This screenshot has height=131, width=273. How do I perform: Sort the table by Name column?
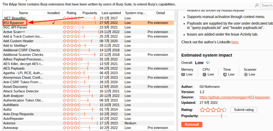click(23, 13)
